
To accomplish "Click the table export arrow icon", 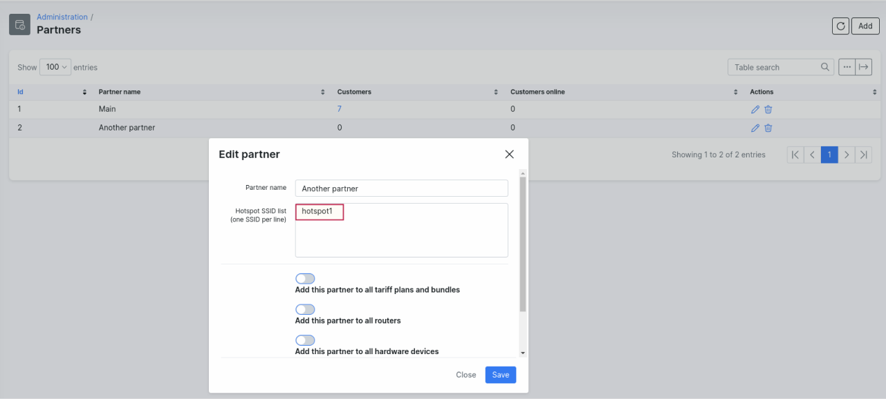I will [x=863, y=67].
